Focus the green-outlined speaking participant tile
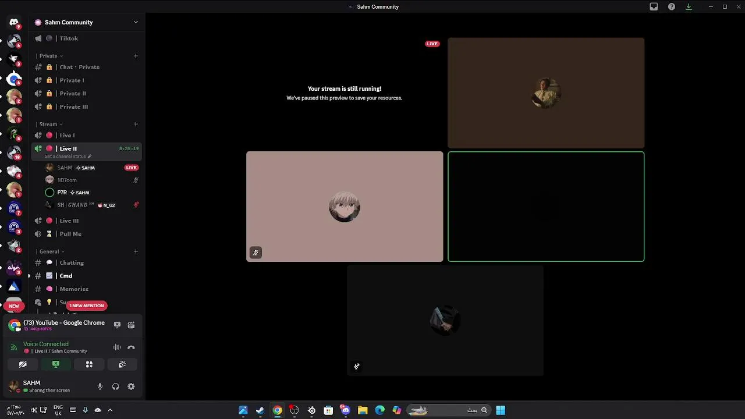This screenshot has width=745, height=419. 546,207
